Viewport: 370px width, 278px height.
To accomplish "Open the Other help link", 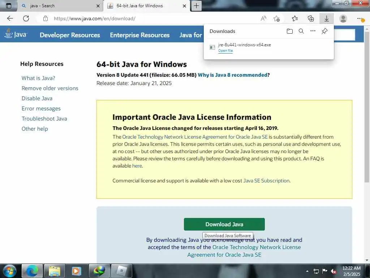I will point(35,129).
